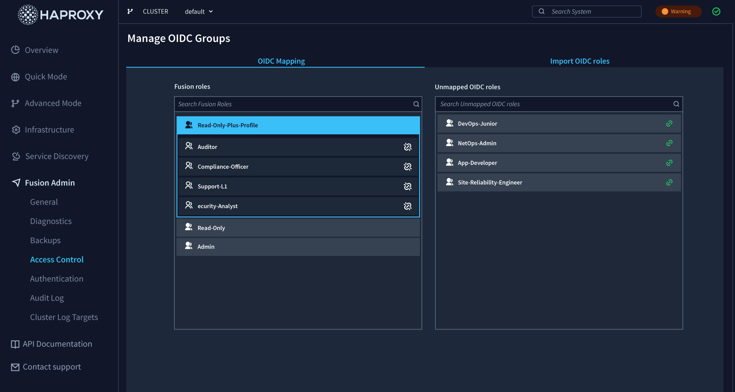The image size is (735, 392).
Task: Link the Site-Reliability-Engineer role
Action: tap(669, 183)
